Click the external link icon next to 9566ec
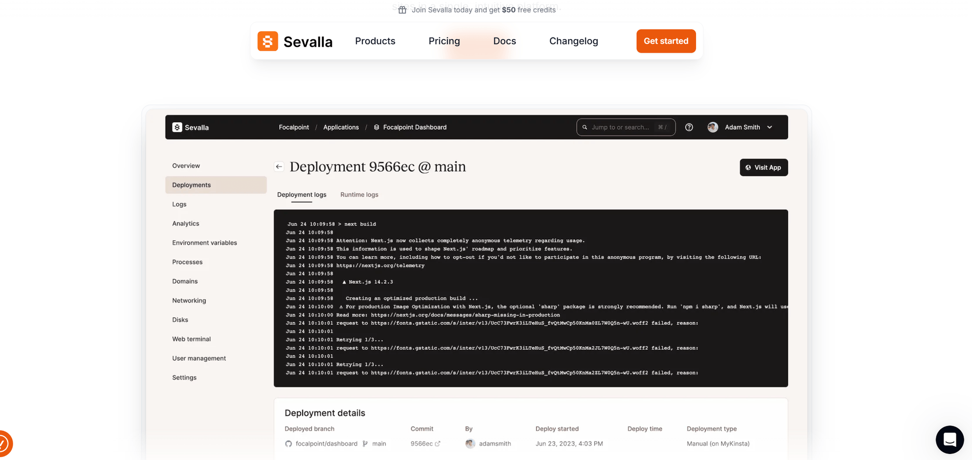 coord(438,444)
